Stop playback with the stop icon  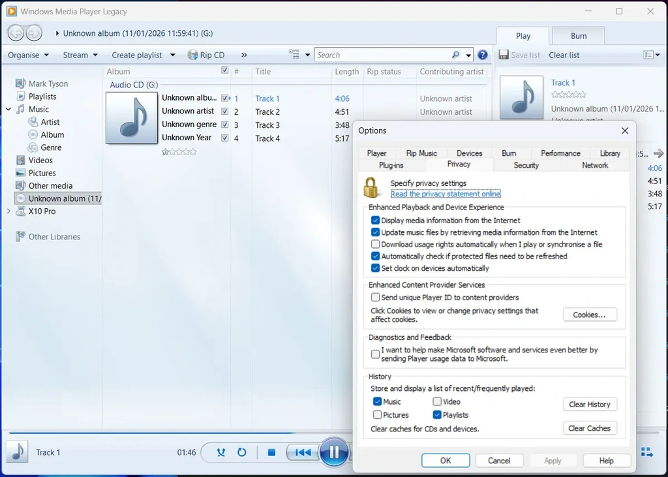pos(271,452)
